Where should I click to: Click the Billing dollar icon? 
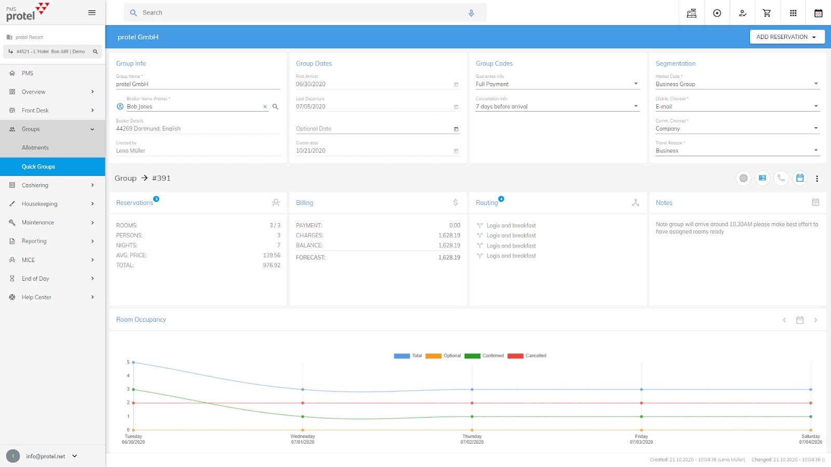455,203
